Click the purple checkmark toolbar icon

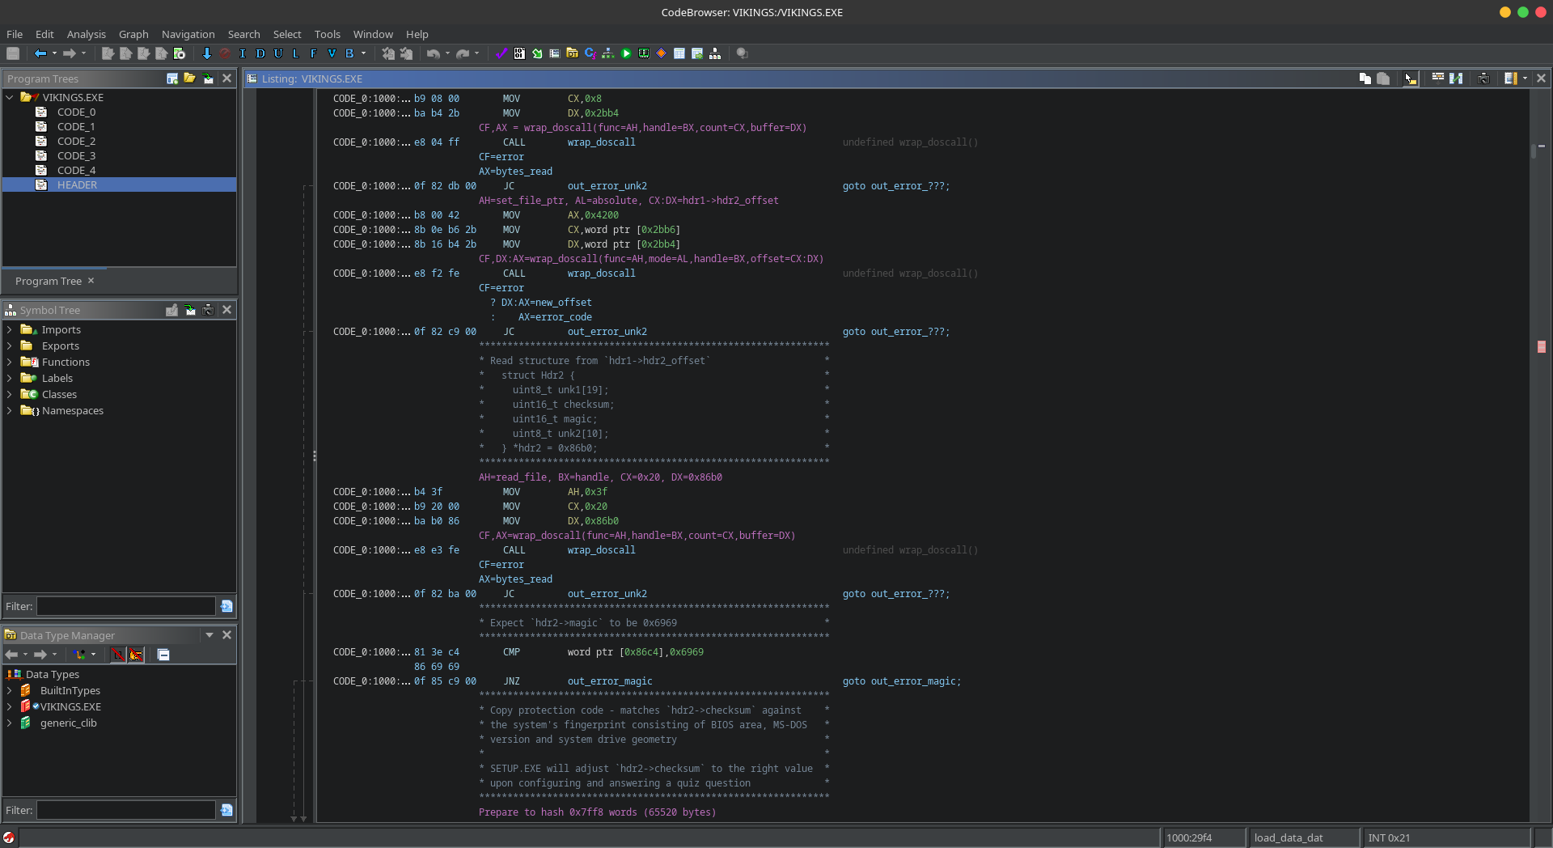tap(501, 53)
